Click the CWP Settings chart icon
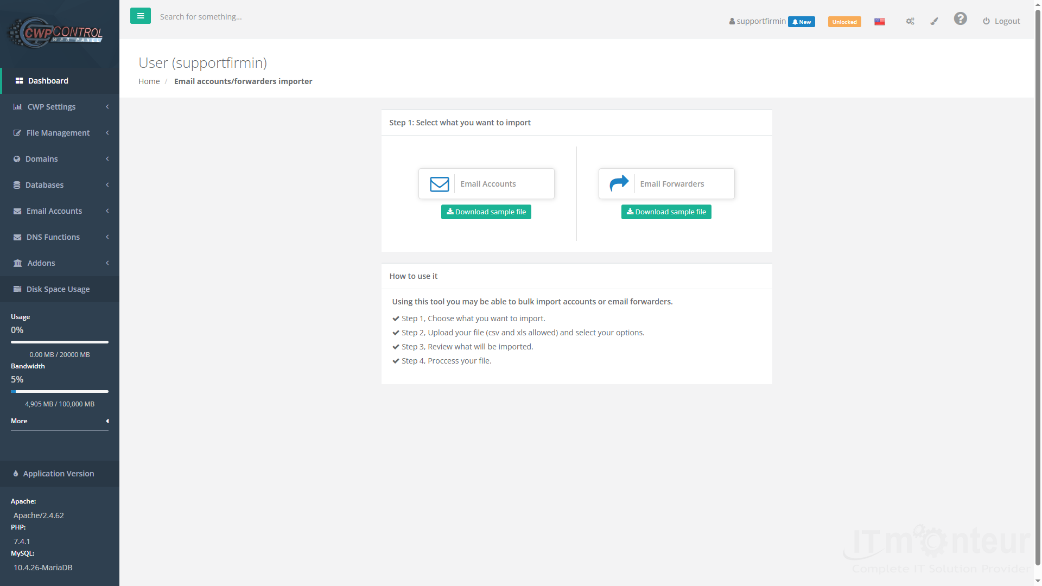Image resolution: width=1042 pixels, height=586 pixels. 18,107
